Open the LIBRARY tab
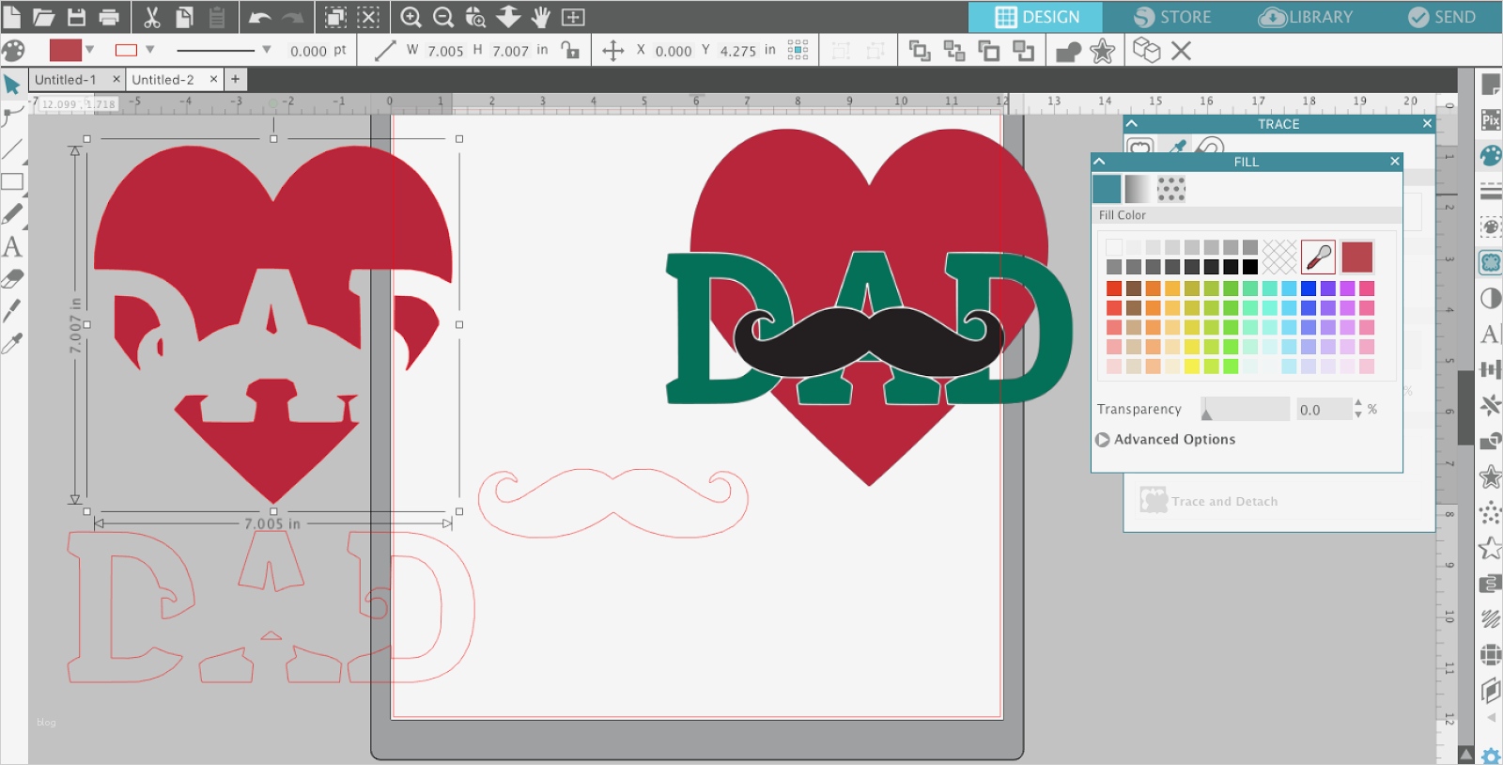Image resolution: width=1503 pixels, height=765 pixels. [1307, 17]
